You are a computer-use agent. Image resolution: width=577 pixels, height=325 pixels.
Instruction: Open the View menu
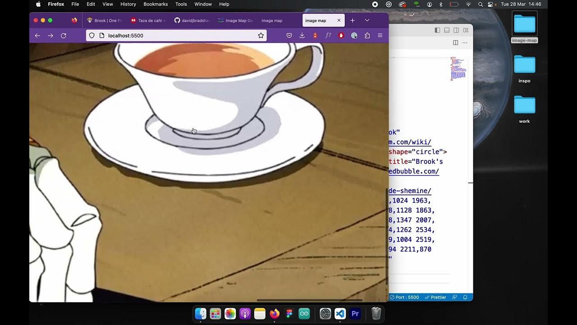108,4
